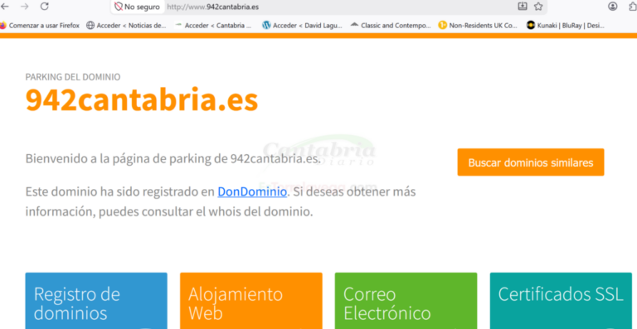Reload the page with refresh icon
Image resolution: width=637 pixels, height=329 pixels.
coord(45,7)
